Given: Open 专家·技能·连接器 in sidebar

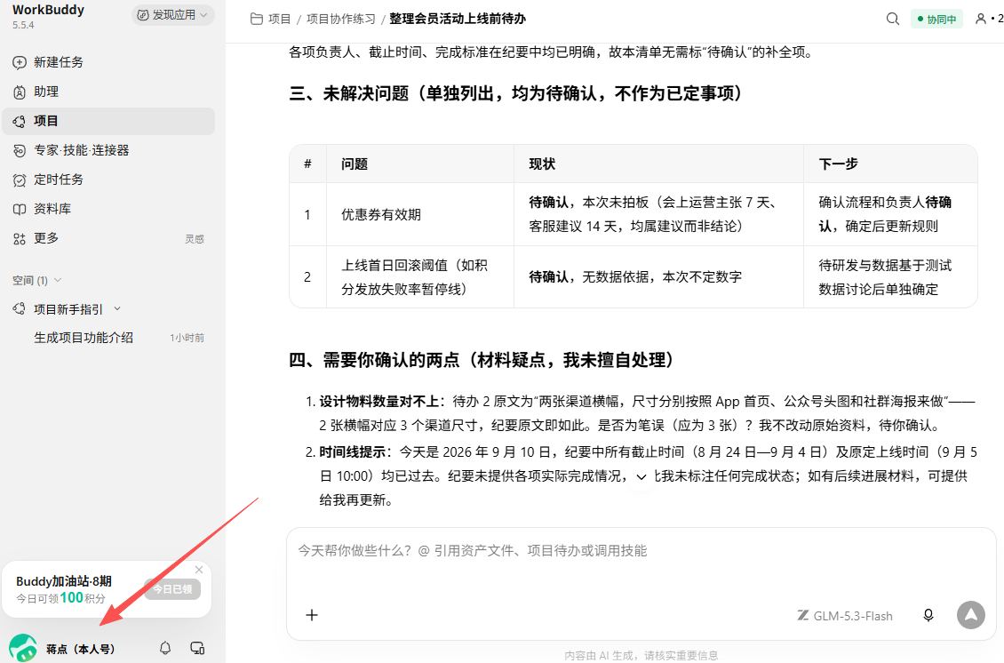Looking at the screenshot, I should (108, 150).
